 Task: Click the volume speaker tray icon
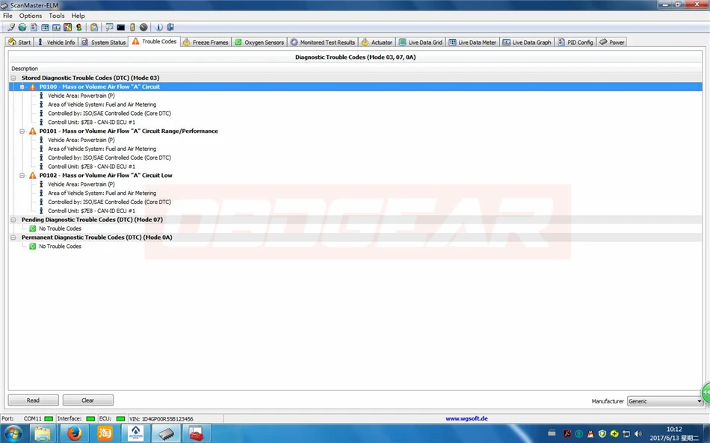point(638,433)
